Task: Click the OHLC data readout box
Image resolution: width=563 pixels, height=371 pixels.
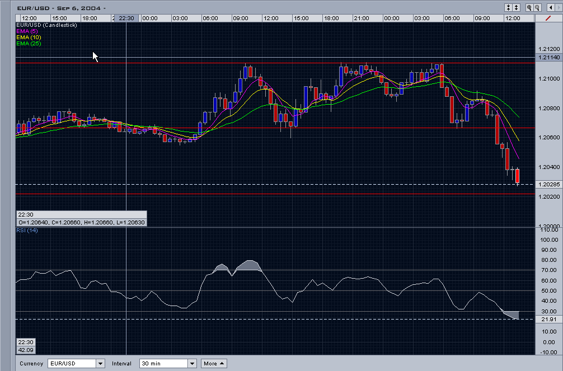Action: 81,222
